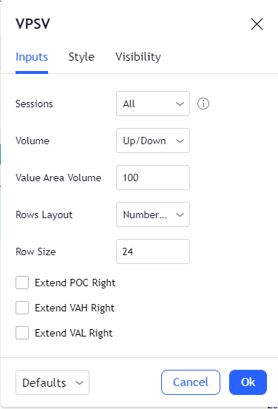Image resolution: width=278 pixels, height=409 pixels.
Task: Click the Cancel button
Action: point(191,382)
